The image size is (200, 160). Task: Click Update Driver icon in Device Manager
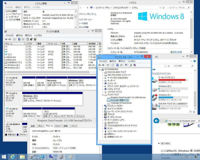click(x=131, y=65)
